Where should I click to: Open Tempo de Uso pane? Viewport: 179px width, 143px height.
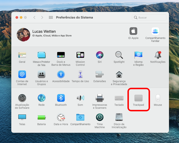tap(80, 74)
